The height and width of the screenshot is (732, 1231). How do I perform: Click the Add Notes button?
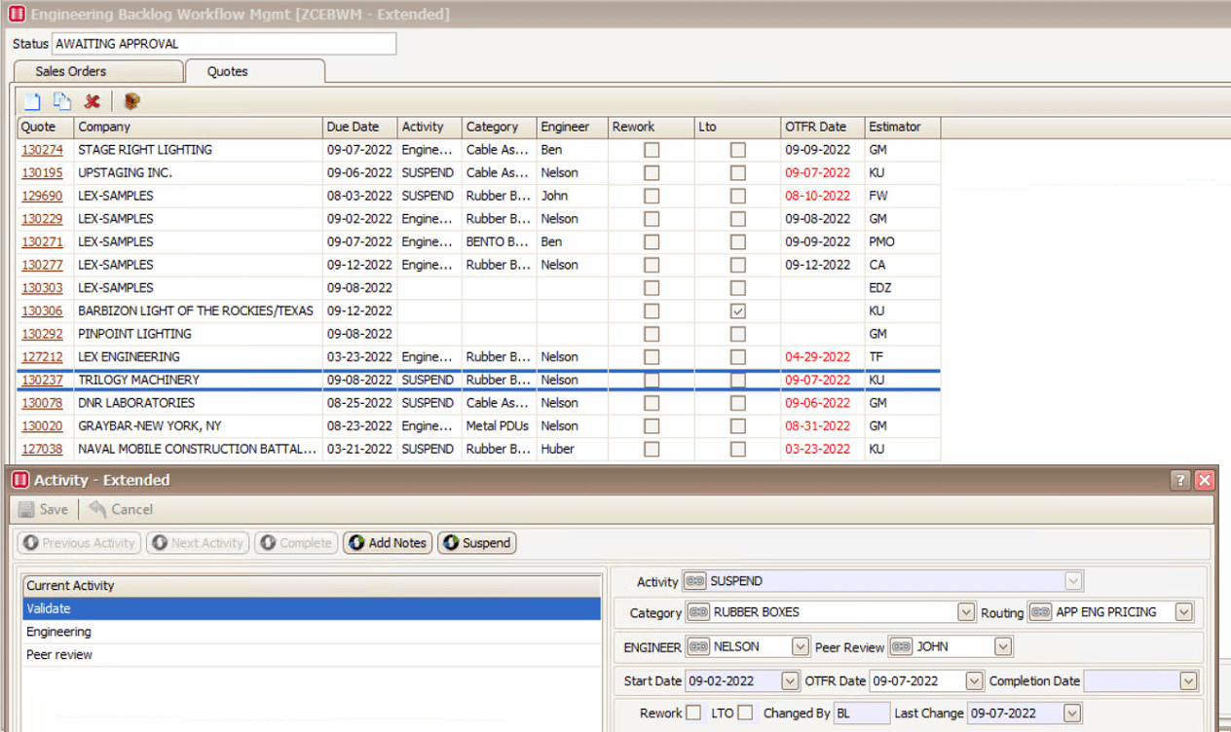[x=387, y=543]
